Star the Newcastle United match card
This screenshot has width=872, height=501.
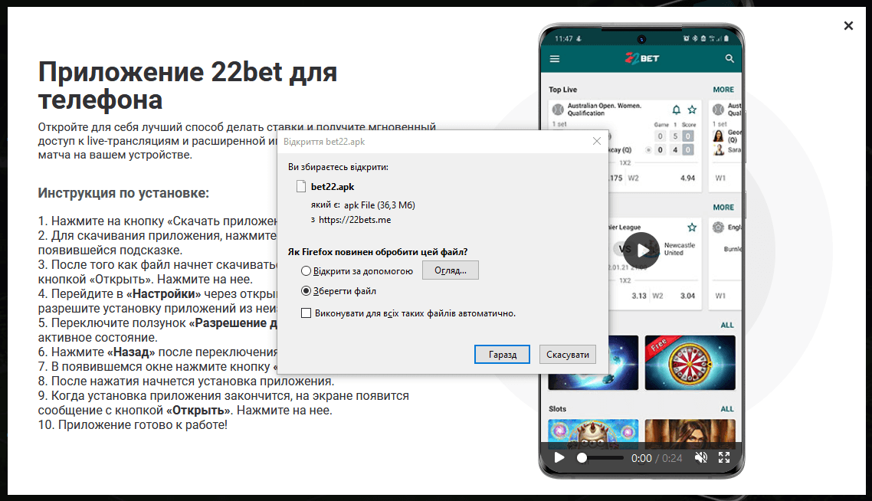692,227
